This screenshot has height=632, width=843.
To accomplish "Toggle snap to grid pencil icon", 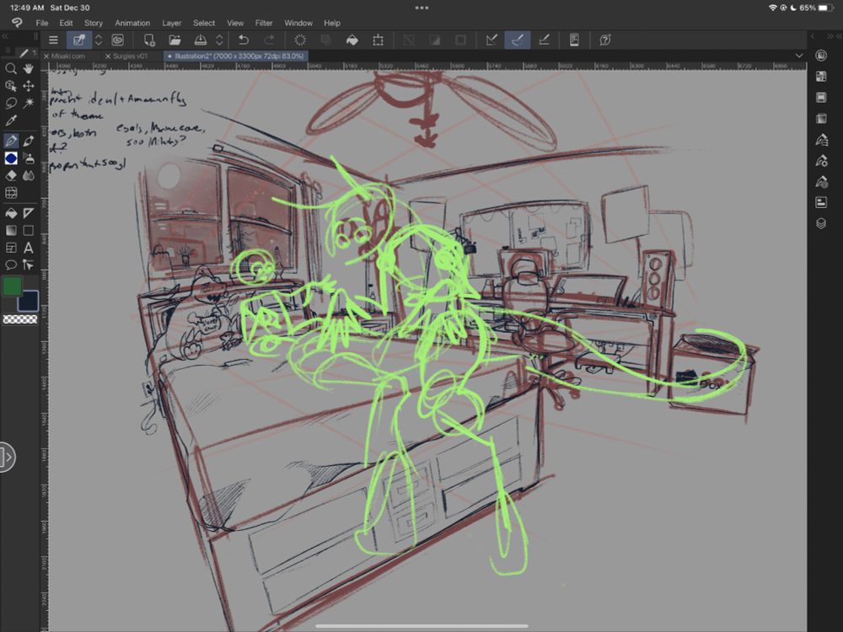I will [544, 40].
